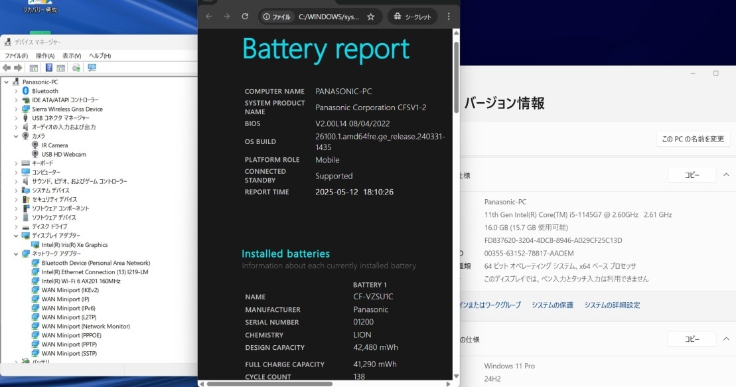The image size is (736, 387).
Task: Expand ディスク ドライブ category
Action: pos(16,227)
